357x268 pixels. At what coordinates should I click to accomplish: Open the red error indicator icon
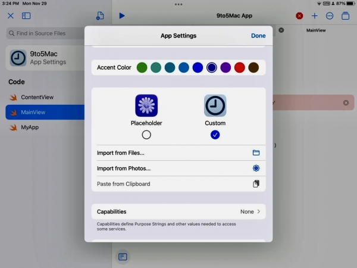pyautogui.click(x=299, y=15)
